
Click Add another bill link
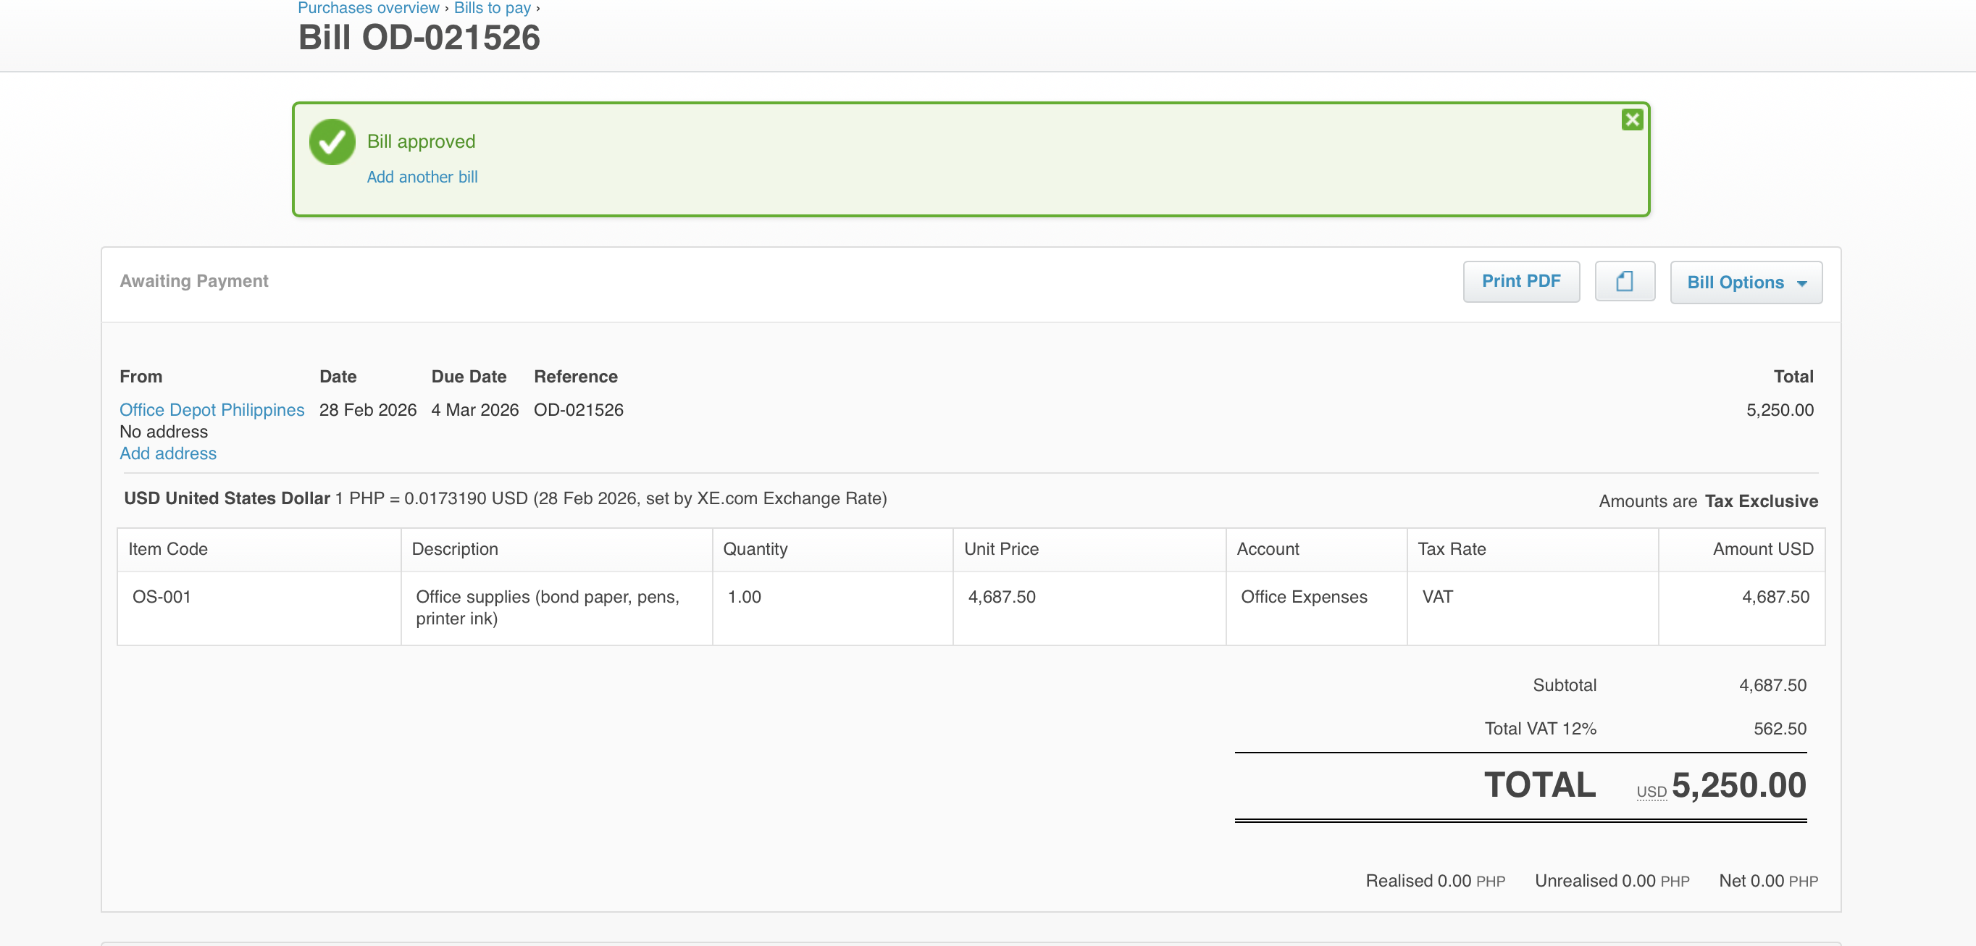(x=422, y=177)
